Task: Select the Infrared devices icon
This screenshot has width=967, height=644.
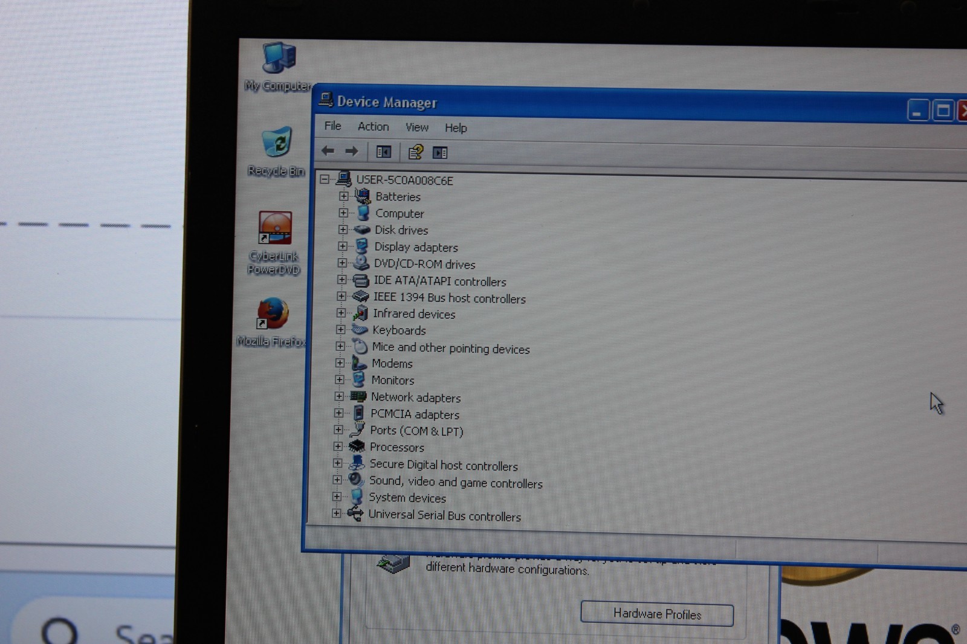Action: pos(361,312)
